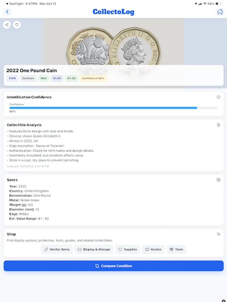Tap the Year: 2022 spec row
This screenshot has width=227, height=302.
18,186
